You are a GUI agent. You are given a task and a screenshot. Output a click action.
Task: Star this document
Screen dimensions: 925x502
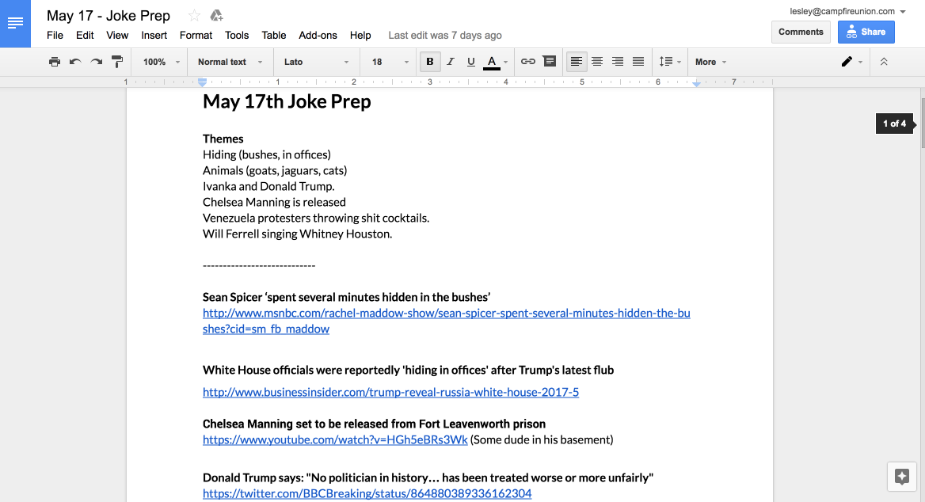[x=194, y=16]
